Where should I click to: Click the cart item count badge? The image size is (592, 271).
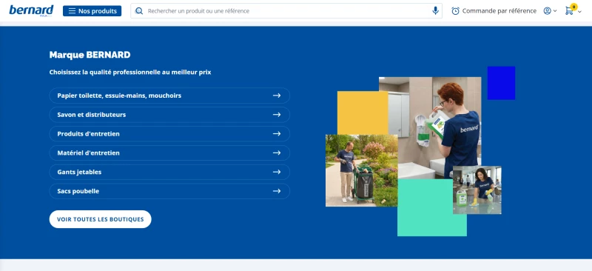(x=574, y=7)
